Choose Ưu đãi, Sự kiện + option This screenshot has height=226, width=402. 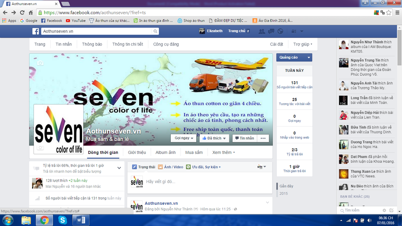tap(203, 167)
